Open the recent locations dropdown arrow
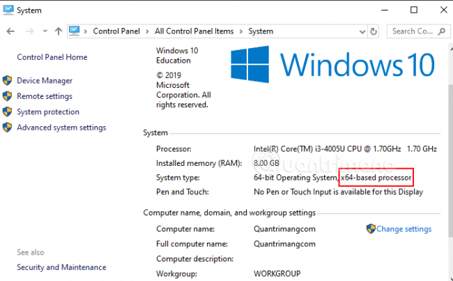Screen dimensions: 453x281 click(44, 31)
